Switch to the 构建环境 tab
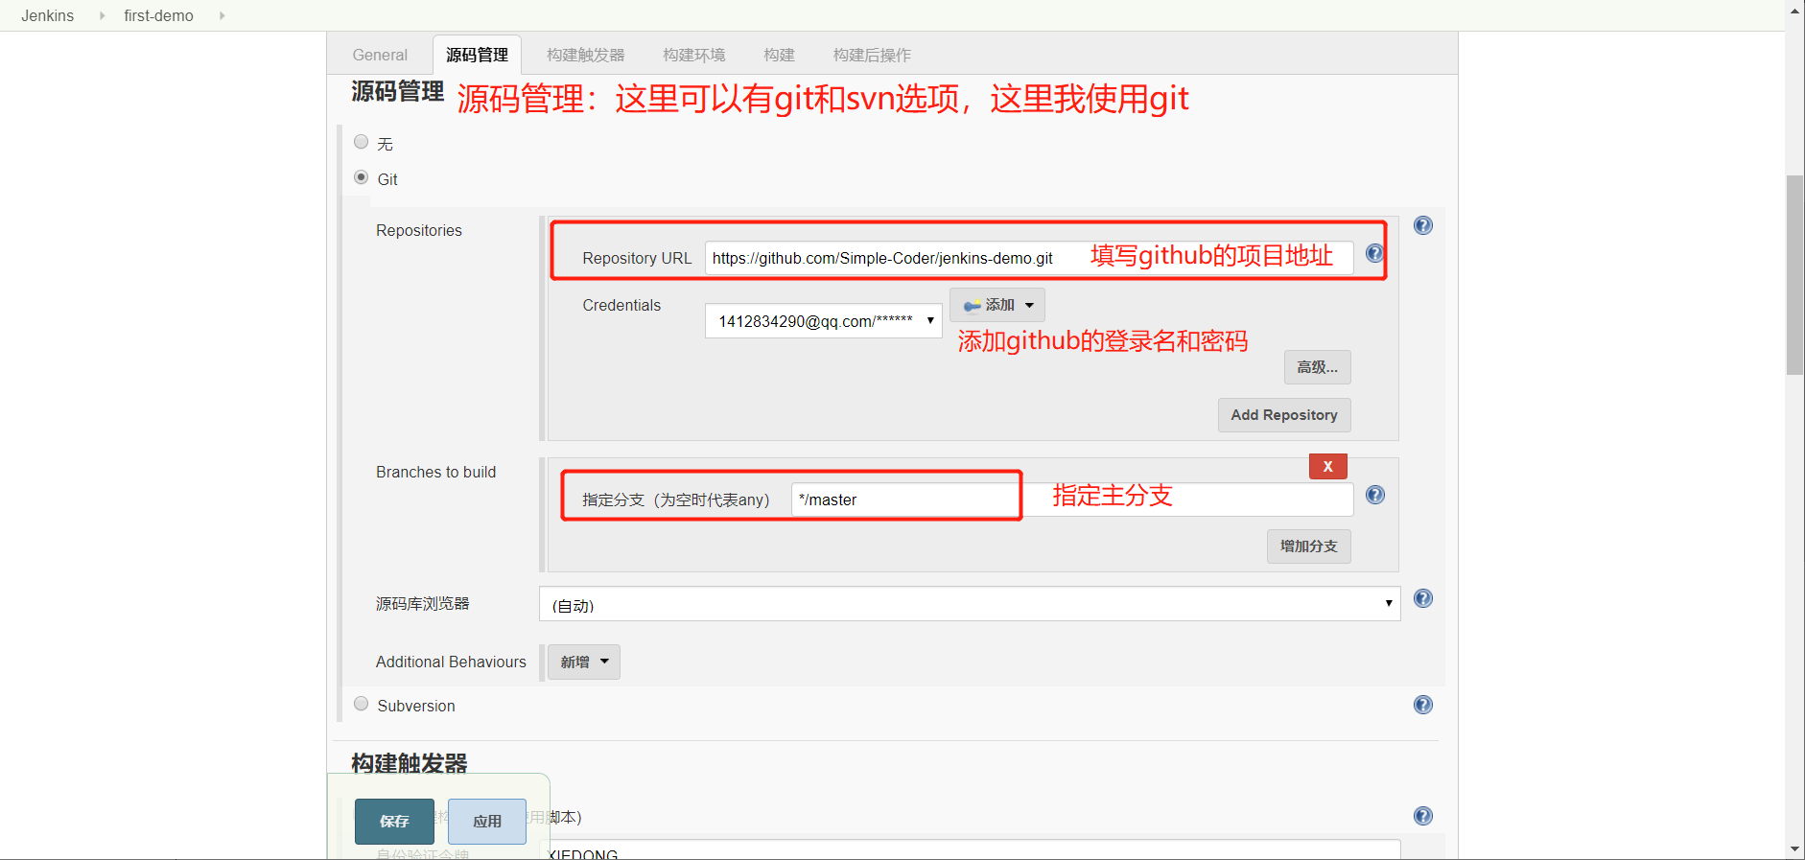 (x=693, y=55)
